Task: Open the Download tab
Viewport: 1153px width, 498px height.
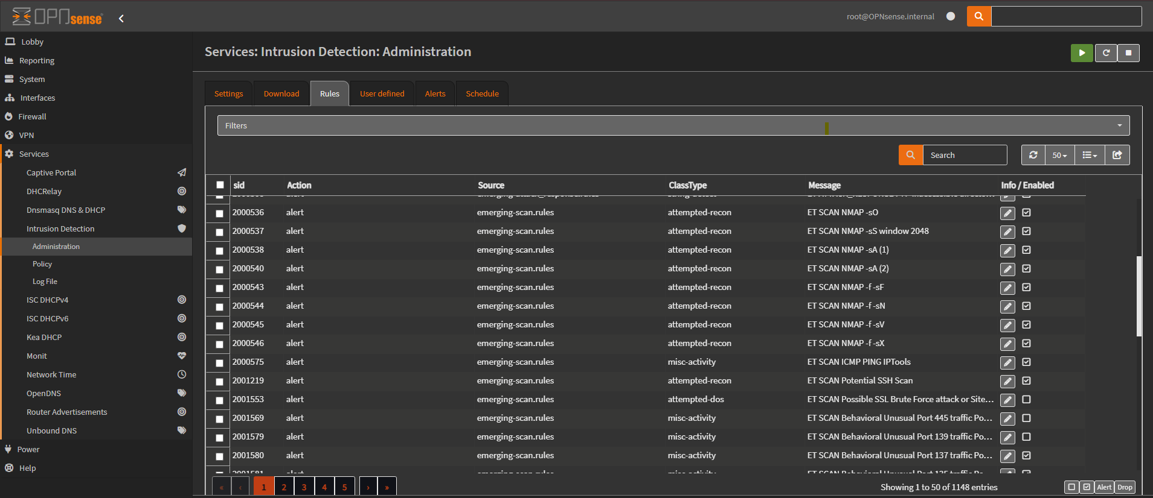Action: tap(281, 93)
